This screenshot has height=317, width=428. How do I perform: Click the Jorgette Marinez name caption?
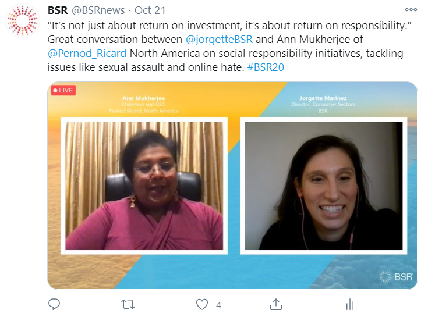click(323, 98)
